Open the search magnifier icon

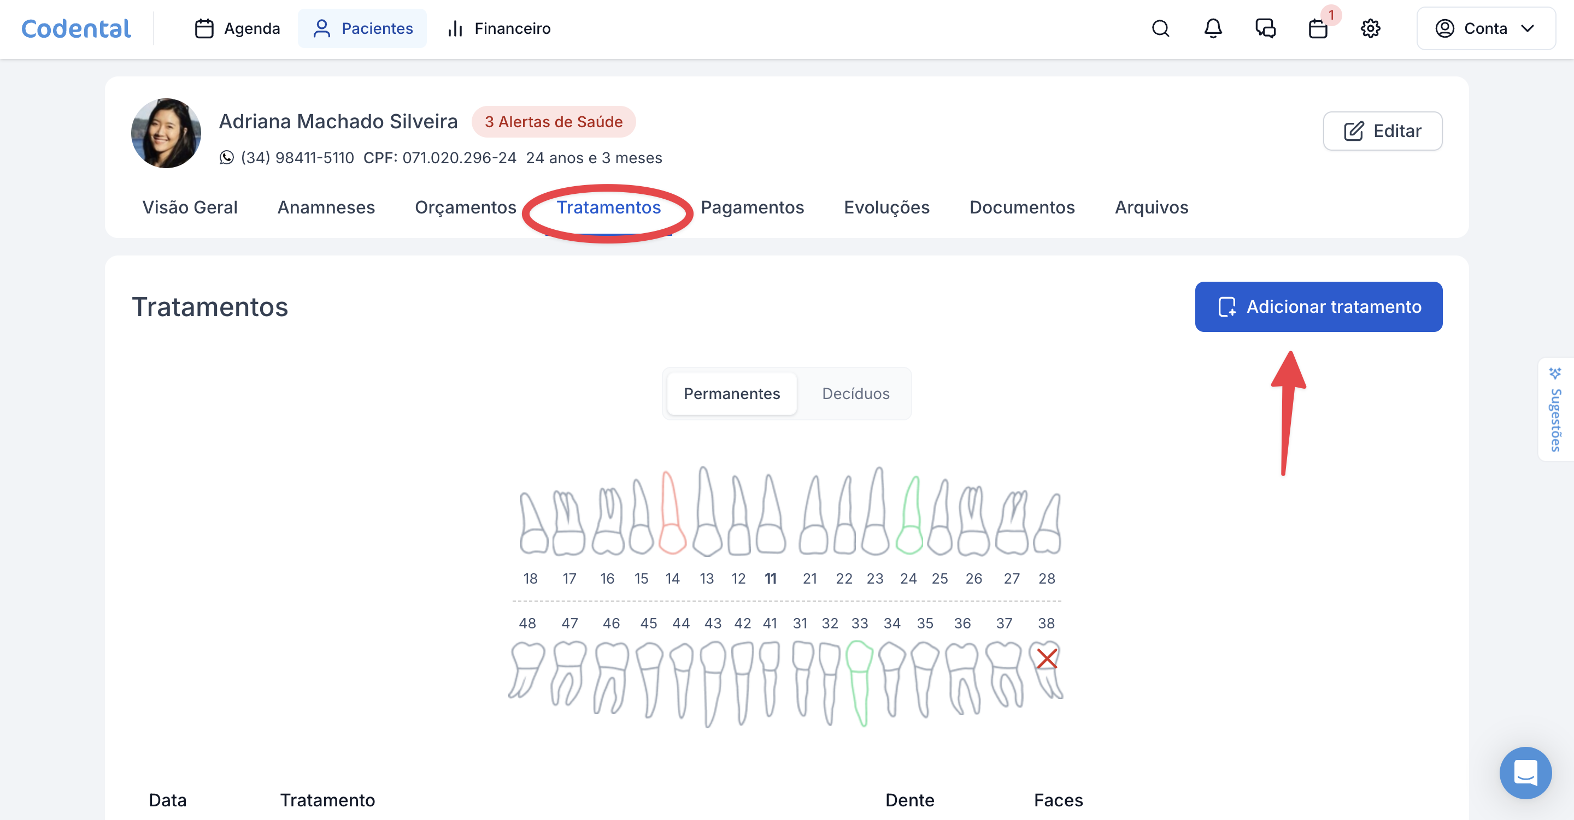click(x=1160, y=29)
